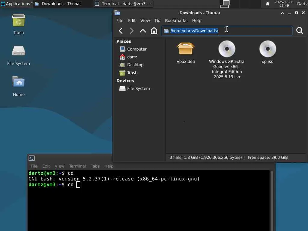Open Thunar Bookmarks menu
The width and height of the screenshot is (308, 231).
click(x=176, y=21)
